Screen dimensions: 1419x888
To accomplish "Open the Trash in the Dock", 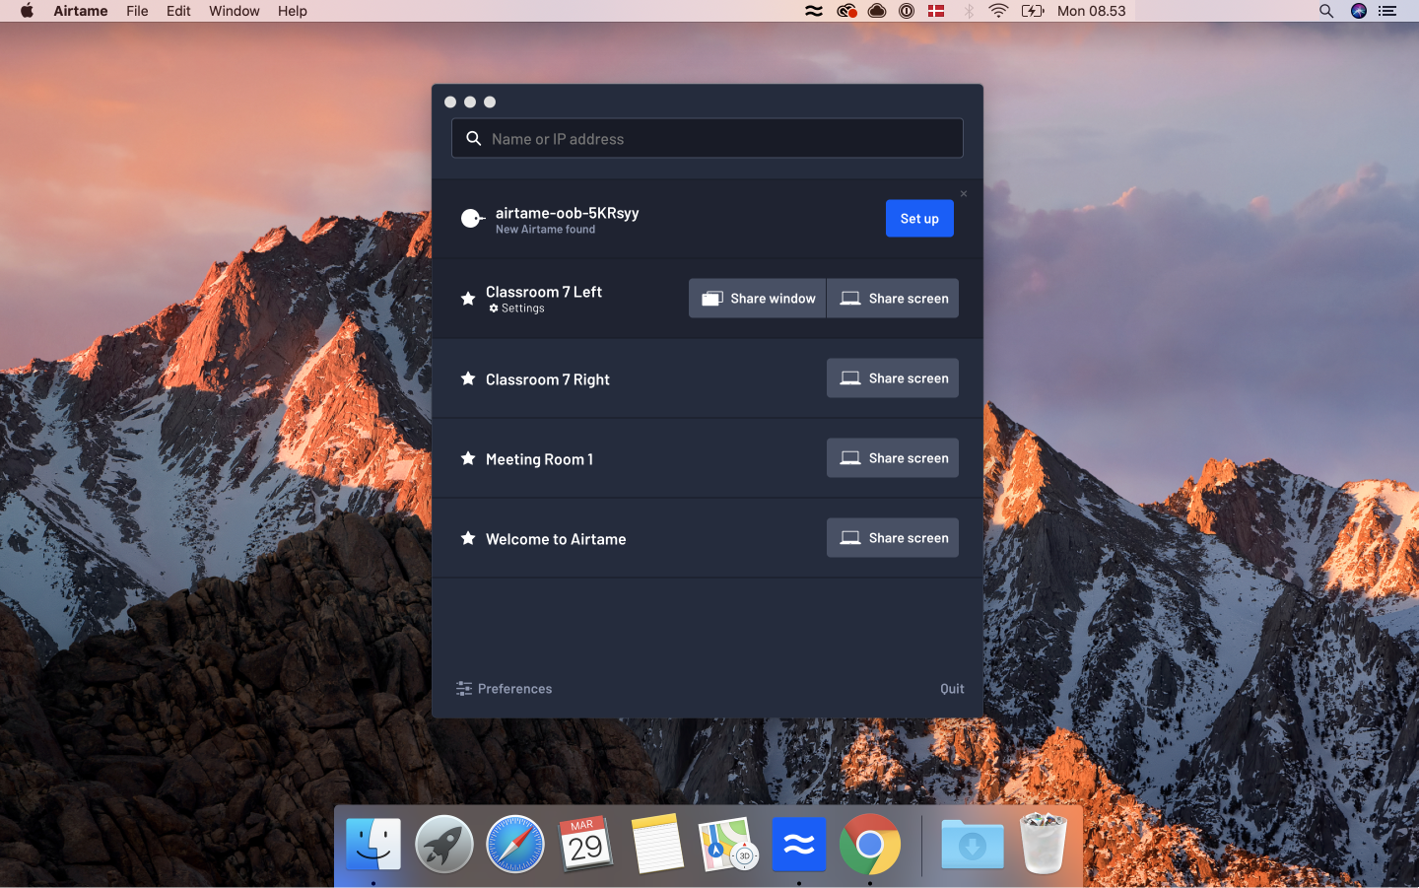I will coord(1044,844).
